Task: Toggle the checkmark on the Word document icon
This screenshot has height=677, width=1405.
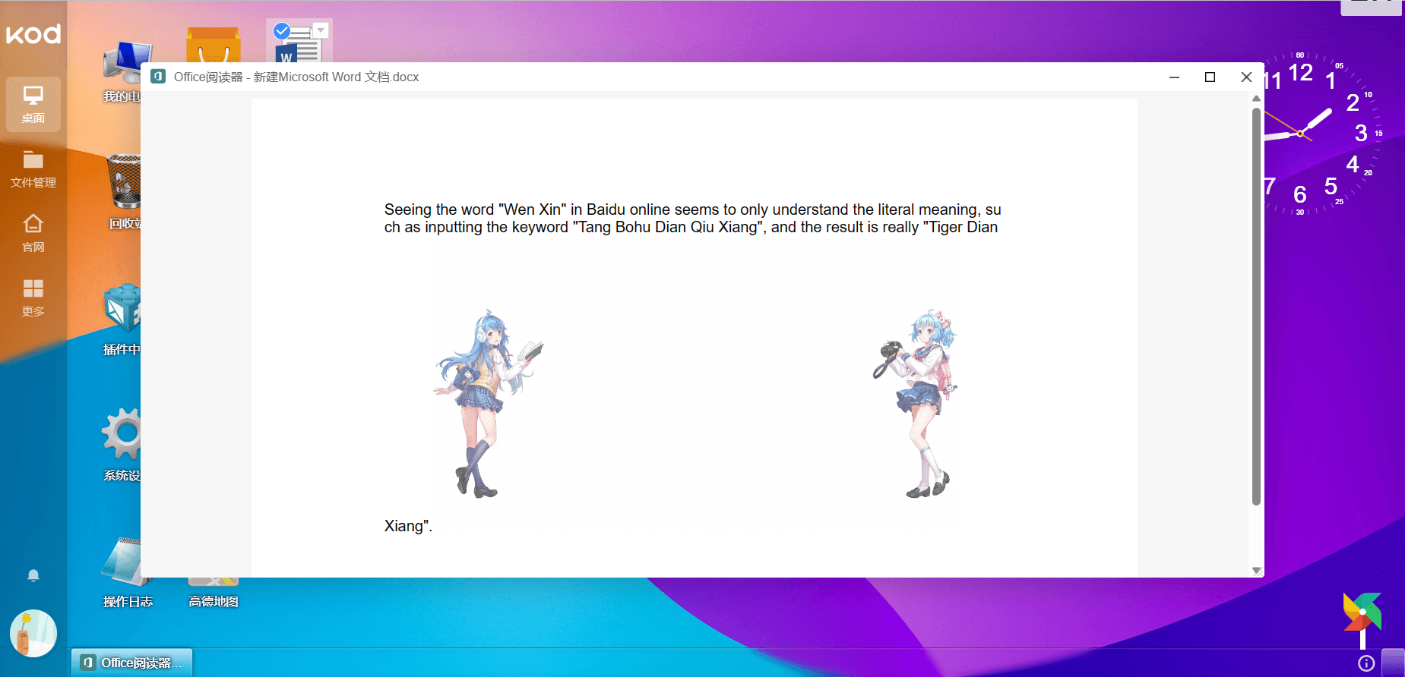Action: point(282,31)
